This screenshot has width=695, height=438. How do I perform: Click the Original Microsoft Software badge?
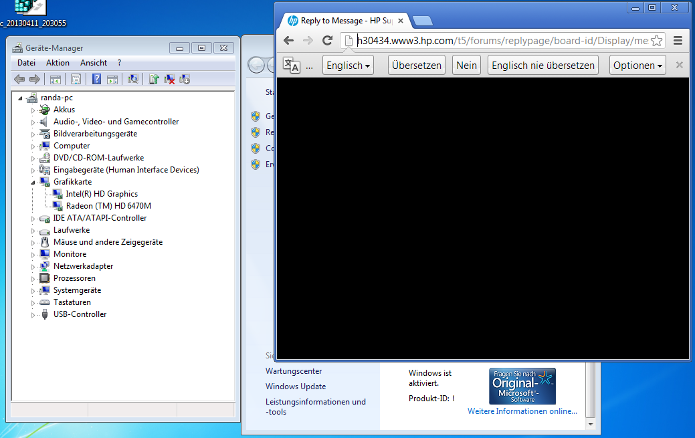522,386
